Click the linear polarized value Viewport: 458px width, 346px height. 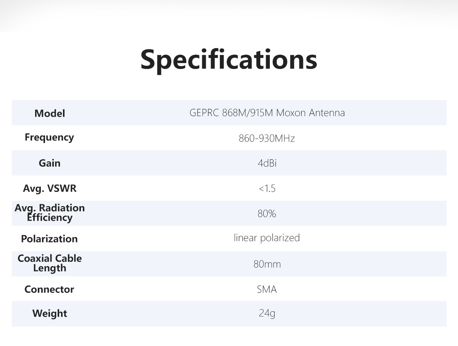[267, 238]
